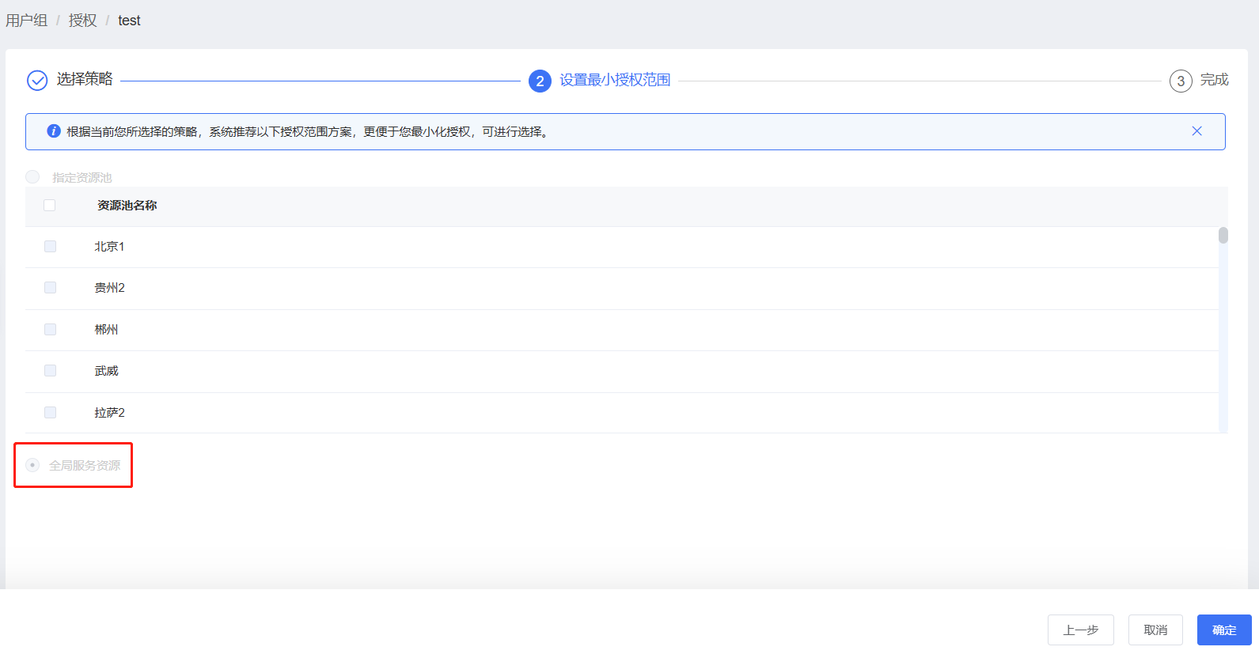Screen dimensions: 1259x658
Task: Check the 贵州2 resource pool checkbox
Action: pyautogui.click(x=50, y=288)
